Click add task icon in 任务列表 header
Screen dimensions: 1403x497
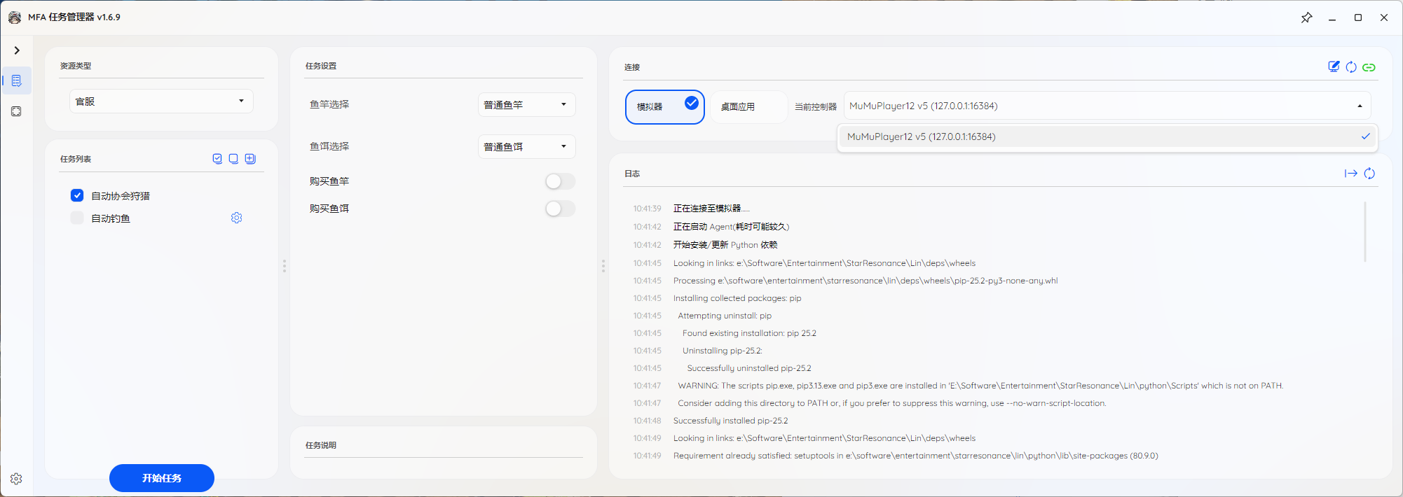coord(250,159)
